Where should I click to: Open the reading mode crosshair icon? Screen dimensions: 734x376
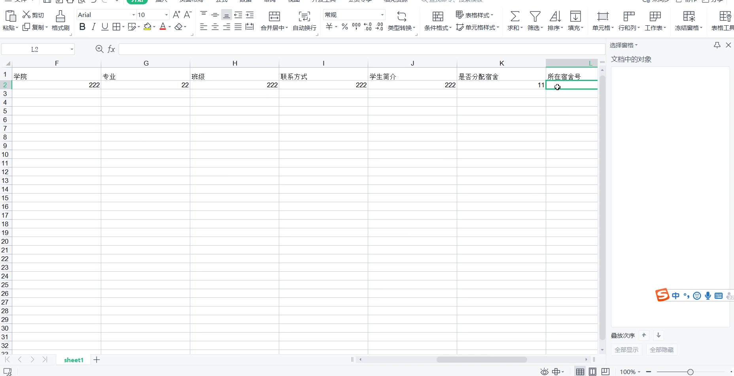click(556, 372)
